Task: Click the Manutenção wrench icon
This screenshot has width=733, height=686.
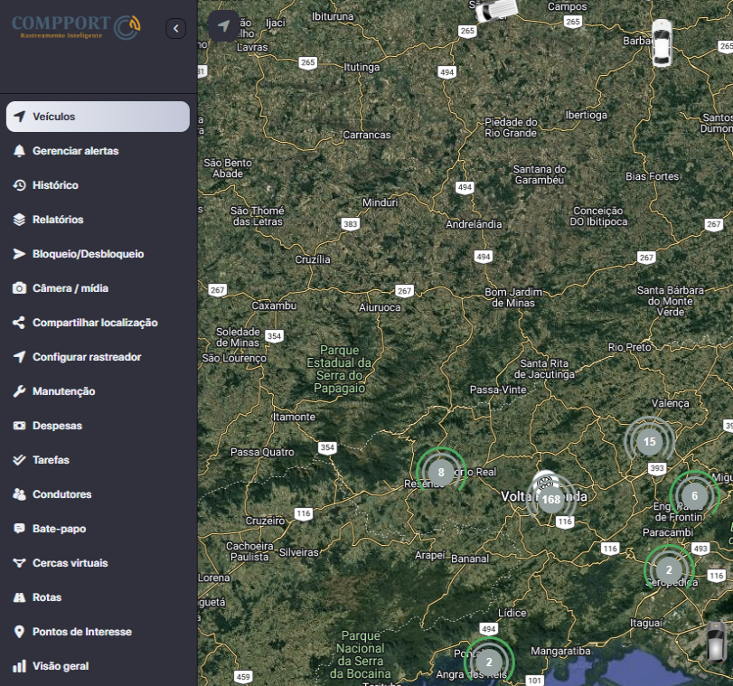Action: (x=19, y=391)
